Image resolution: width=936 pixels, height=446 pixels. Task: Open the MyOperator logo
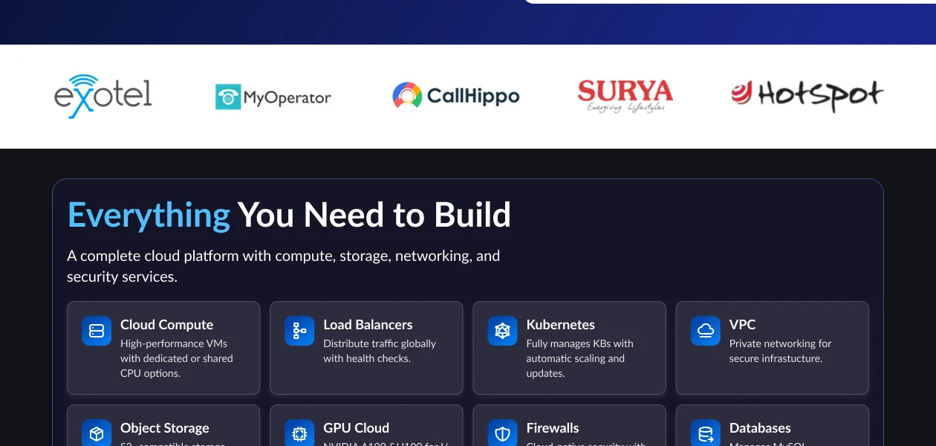tap(273, 97)
